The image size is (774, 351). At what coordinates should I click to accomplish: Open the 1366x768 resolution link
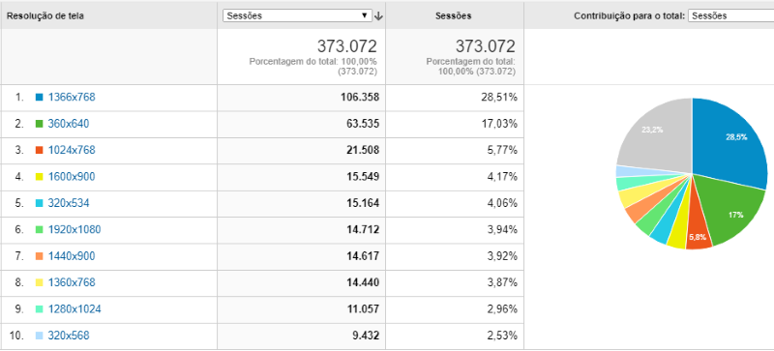tap(72, 98)
